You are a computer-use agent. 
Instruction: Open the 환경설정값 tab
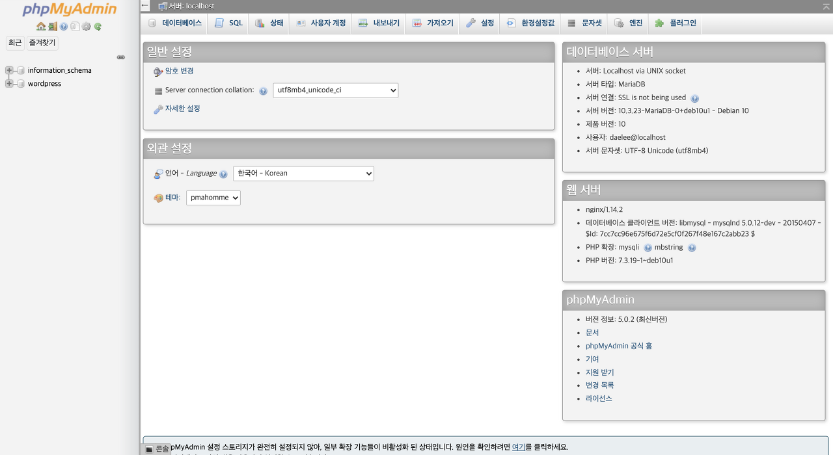tap(530, 23)
